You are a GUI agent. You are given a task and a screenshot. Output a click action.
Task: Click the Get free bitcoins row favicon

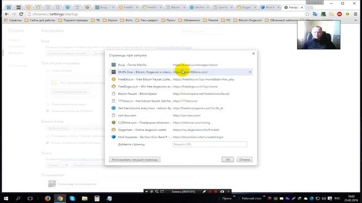click(x=114, y=108)
